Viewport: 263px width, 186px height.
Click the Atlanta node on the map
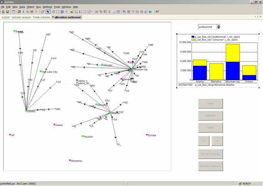(110, 113)
